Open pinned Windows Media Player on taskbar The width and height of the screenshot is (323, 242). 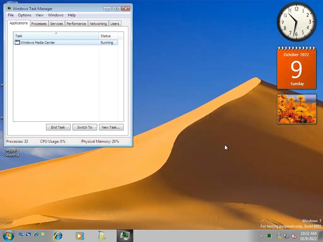(x=79, y=236)
